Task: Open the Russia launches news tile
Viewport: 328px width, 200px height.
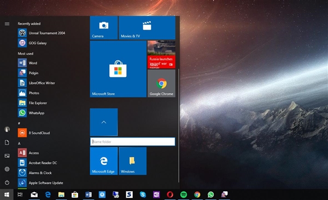Action: coord(161,54)
